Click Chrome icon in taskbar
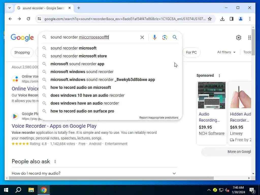260x195 pixels. tap(44, 190)
